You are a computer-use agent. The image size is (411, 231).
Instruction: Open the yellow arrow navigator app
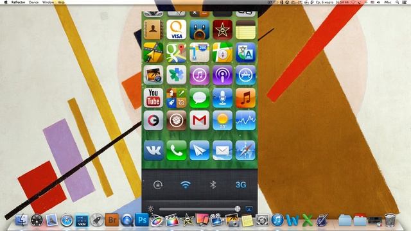(153, 53)
